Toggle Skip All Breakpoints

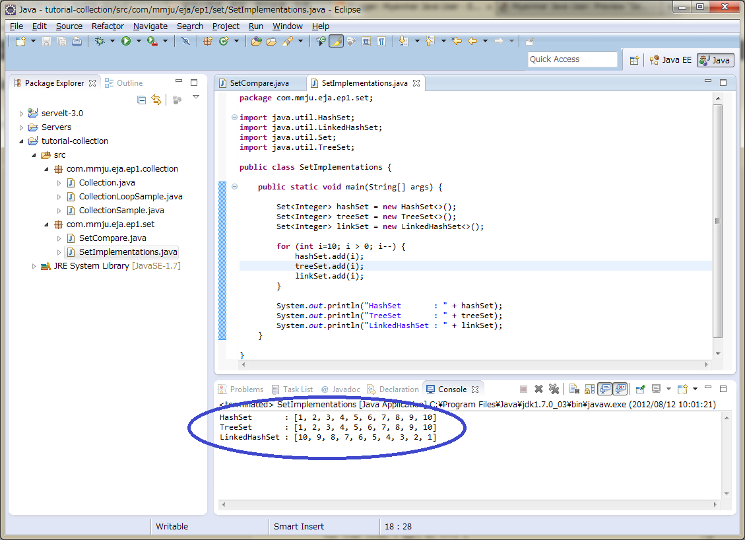tap(185, 41)
